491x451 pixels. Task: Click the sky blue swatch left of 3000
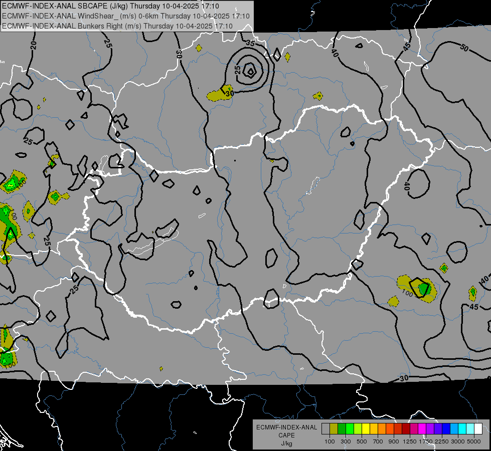pos(454,429)
